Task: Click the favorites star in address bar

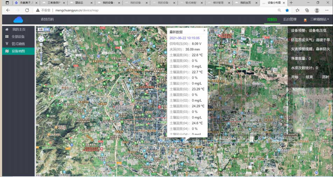Action: (x=287, y=10)
